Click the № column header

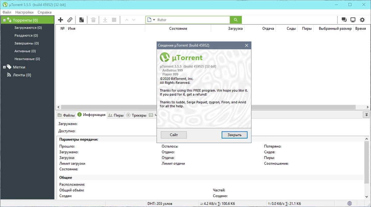[x=62, y=28]
